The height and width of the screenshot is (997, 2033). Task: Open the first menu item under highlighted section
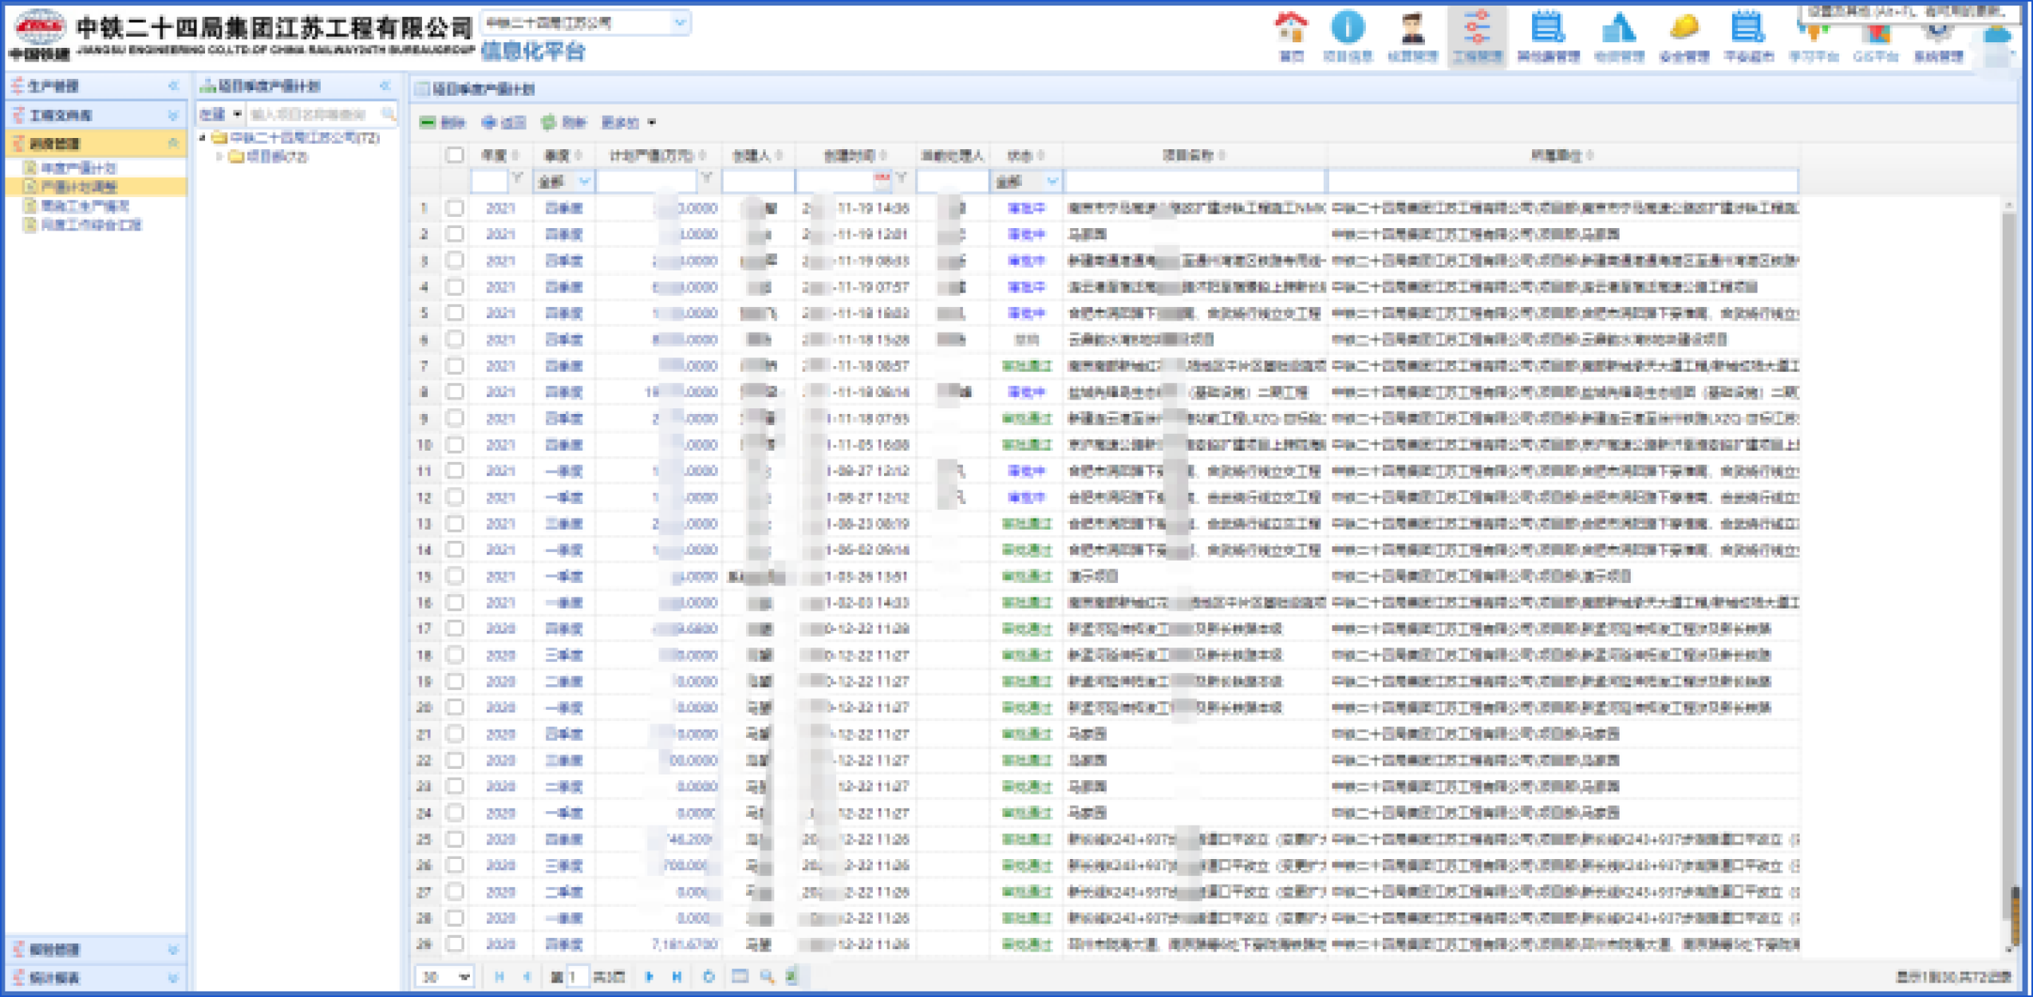(x=78, y=167)
